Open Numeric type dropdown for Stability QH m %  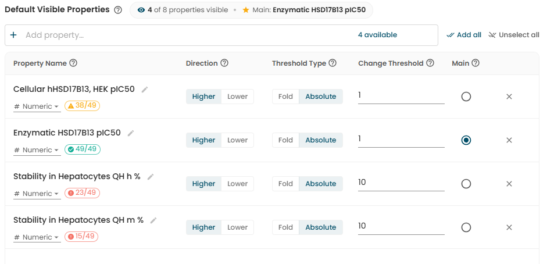pos(37,237)
